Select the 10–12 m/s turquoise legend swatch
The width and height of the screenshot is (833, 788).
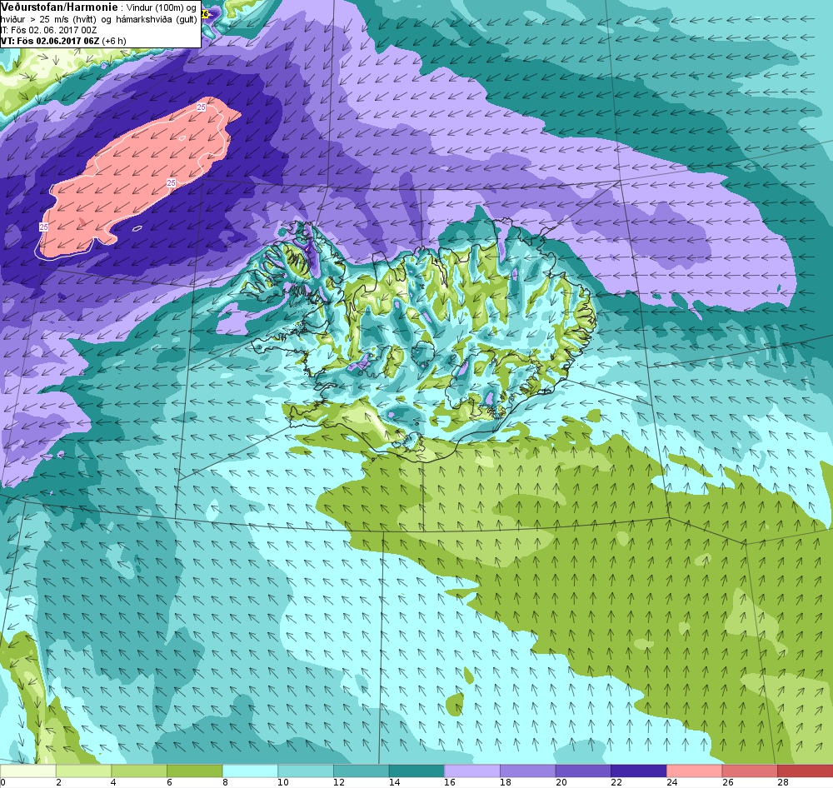click(x=306, y=771)
